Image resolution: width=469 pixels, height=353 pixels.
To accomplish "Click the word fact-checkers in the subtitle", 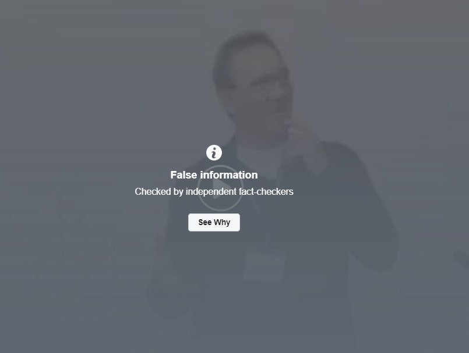I will pos(266,191).
